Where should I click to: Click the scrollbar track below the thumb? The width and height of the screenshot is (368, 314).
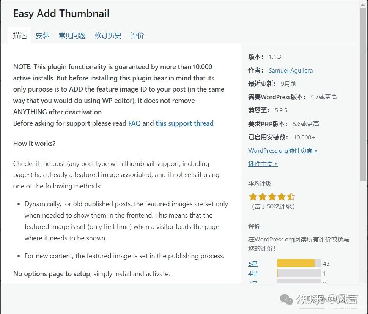363,235
